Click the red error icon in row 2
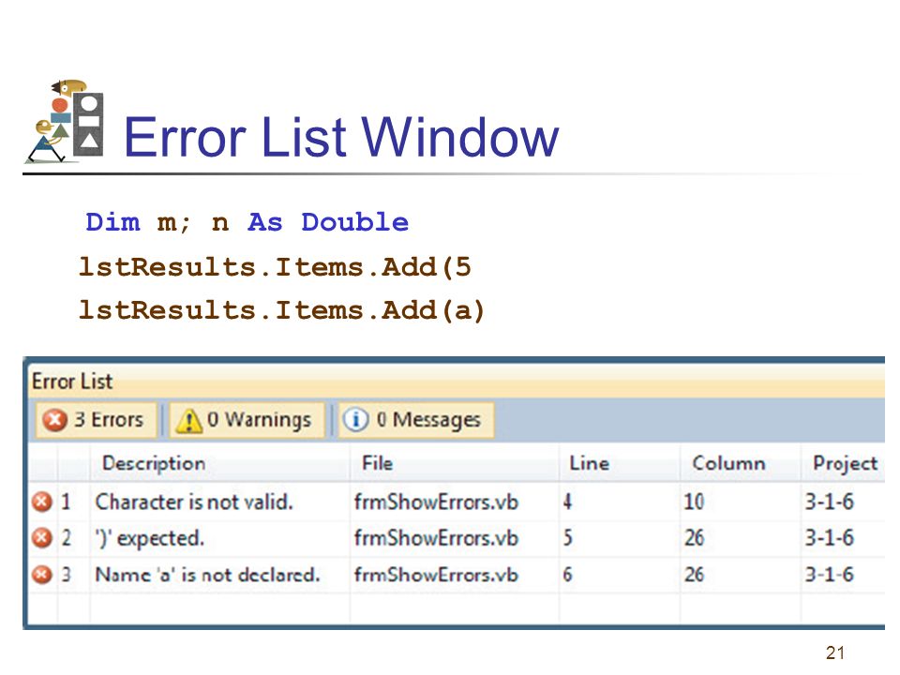This screenshot has width=900, height=675. (42, 538)
